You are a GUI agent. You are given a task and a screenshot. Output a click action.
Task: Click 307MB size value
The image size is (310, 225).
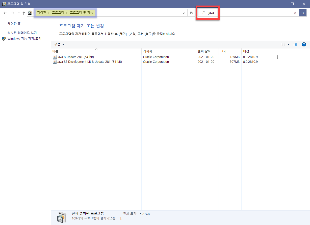[x=235, y=62]
